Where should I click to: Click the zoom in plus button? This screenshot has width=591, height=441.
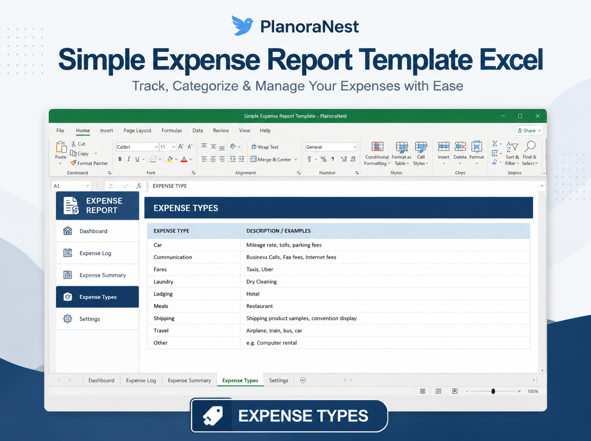tap(519, 391)
